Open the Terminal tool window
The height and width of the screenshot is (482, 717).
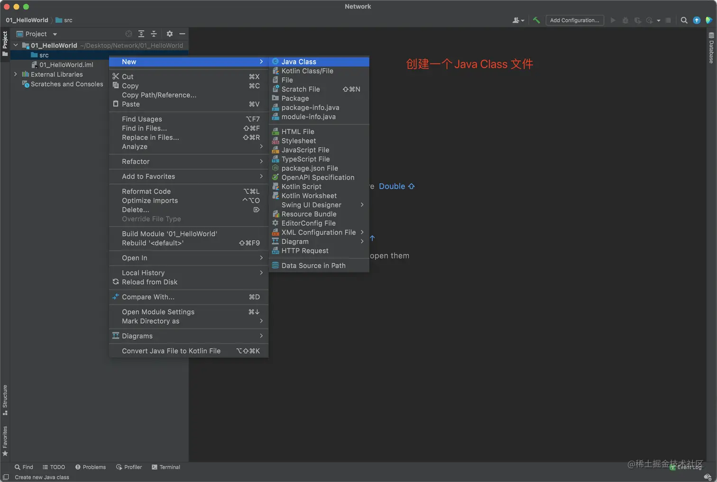[166, 467]
